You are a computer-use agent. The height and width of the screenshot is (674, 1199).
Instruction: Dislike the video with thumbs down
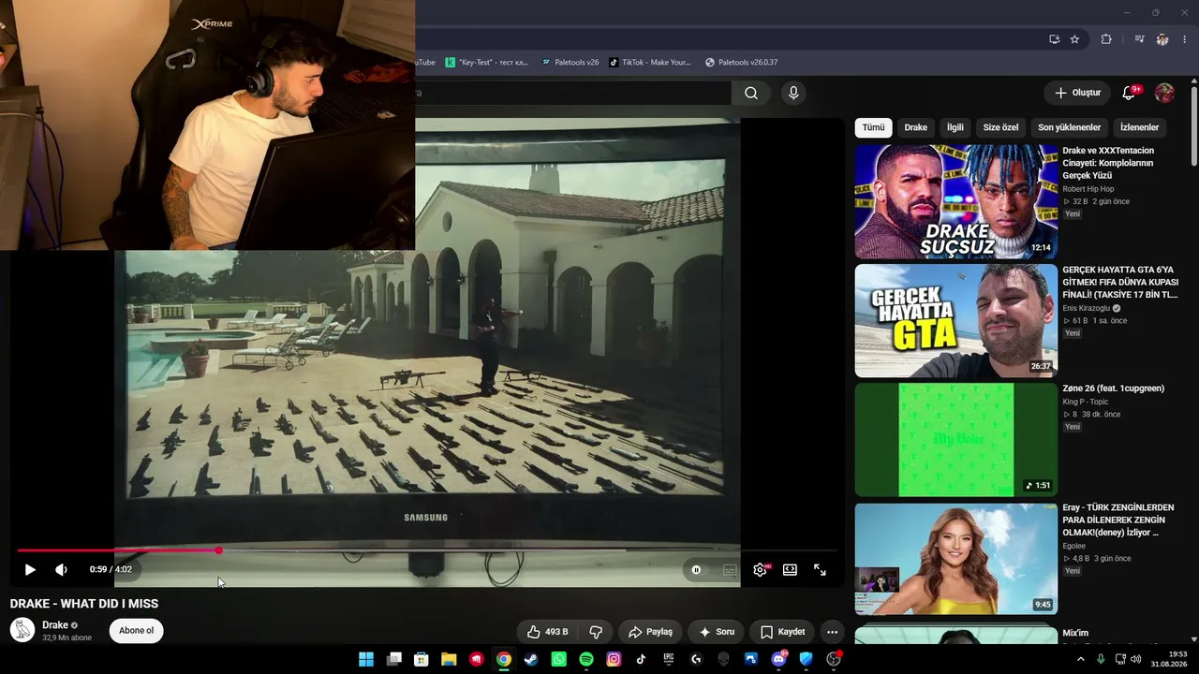tap(595, 632)
